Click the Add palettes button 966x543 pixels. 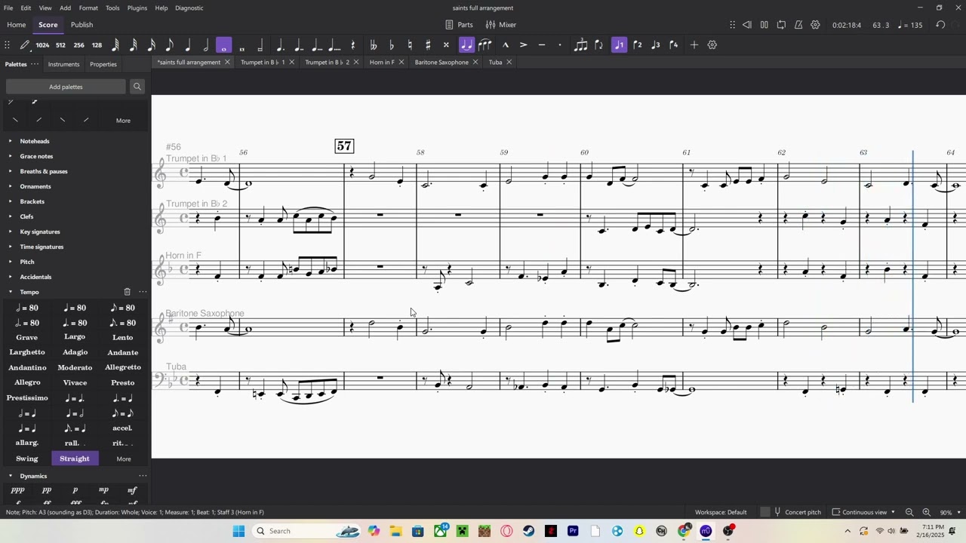(x=66, y=87)
